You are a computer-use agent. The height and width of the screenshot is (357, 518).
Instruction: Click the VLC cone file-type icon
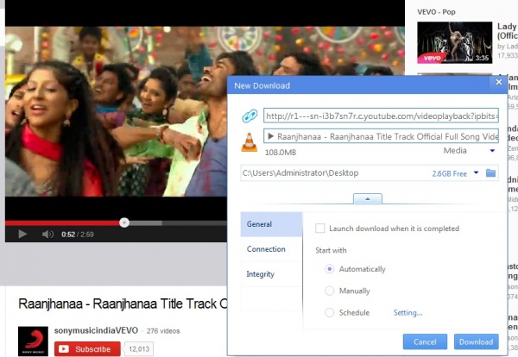pos(250,142)
